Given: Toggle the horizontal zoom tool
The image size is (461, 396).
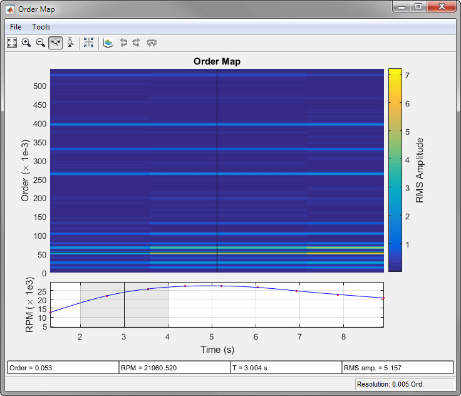Looking at the screenshot, I should [55, 43].
